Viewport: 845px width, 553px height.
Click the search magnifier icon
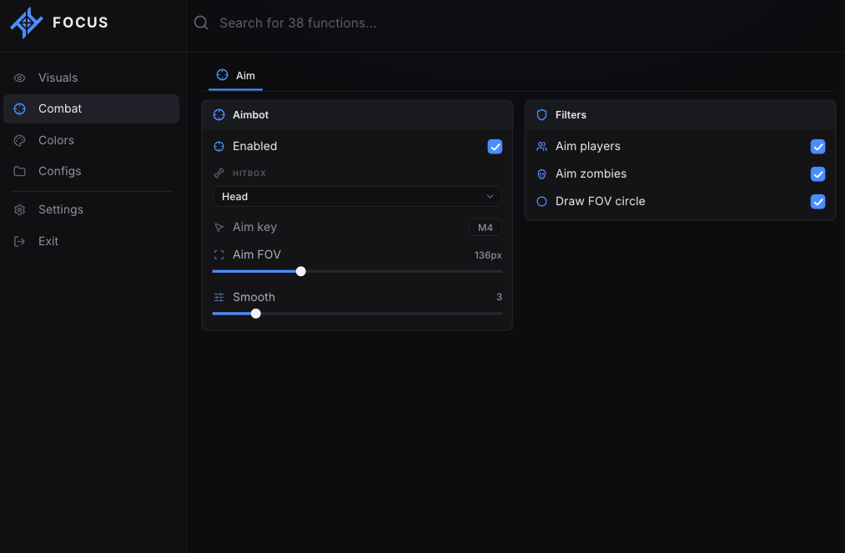pyautogui.click(x=201, y=23)
